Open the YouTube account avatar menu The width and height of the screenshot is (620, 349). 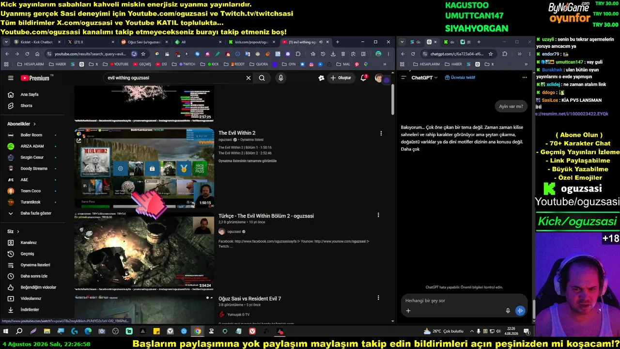click(379, 78)
